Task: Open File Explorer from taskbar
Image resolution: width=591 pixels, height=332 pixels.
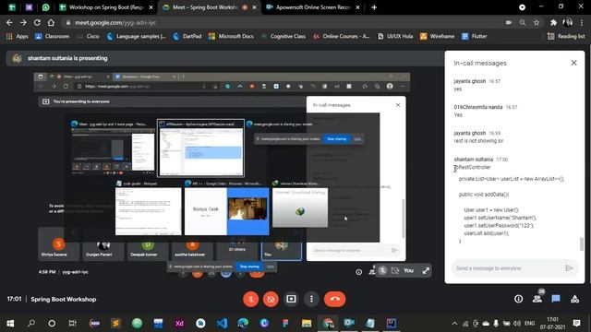Action: click(307, 324)
